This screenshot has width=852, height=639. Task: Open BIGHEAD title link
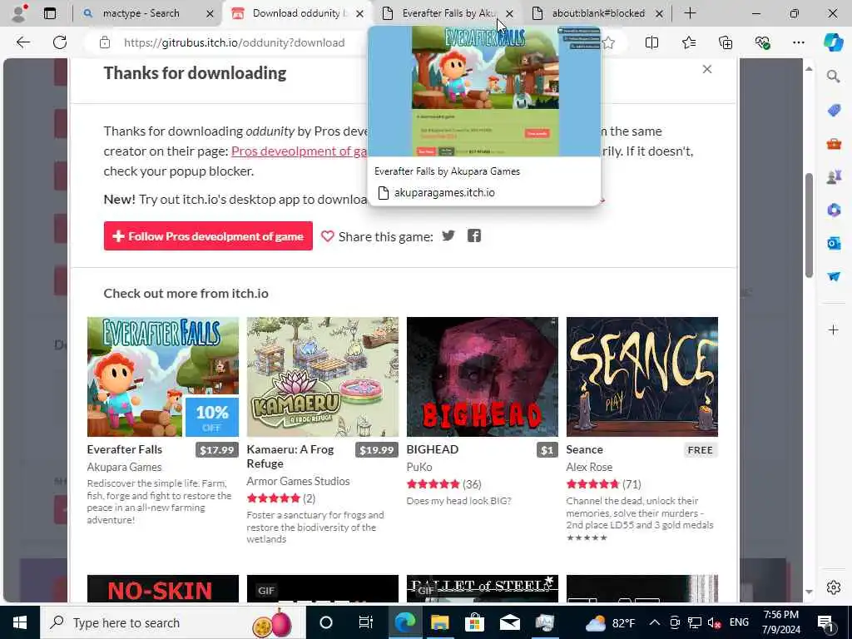pyautogui.click(x=433, y=449)
